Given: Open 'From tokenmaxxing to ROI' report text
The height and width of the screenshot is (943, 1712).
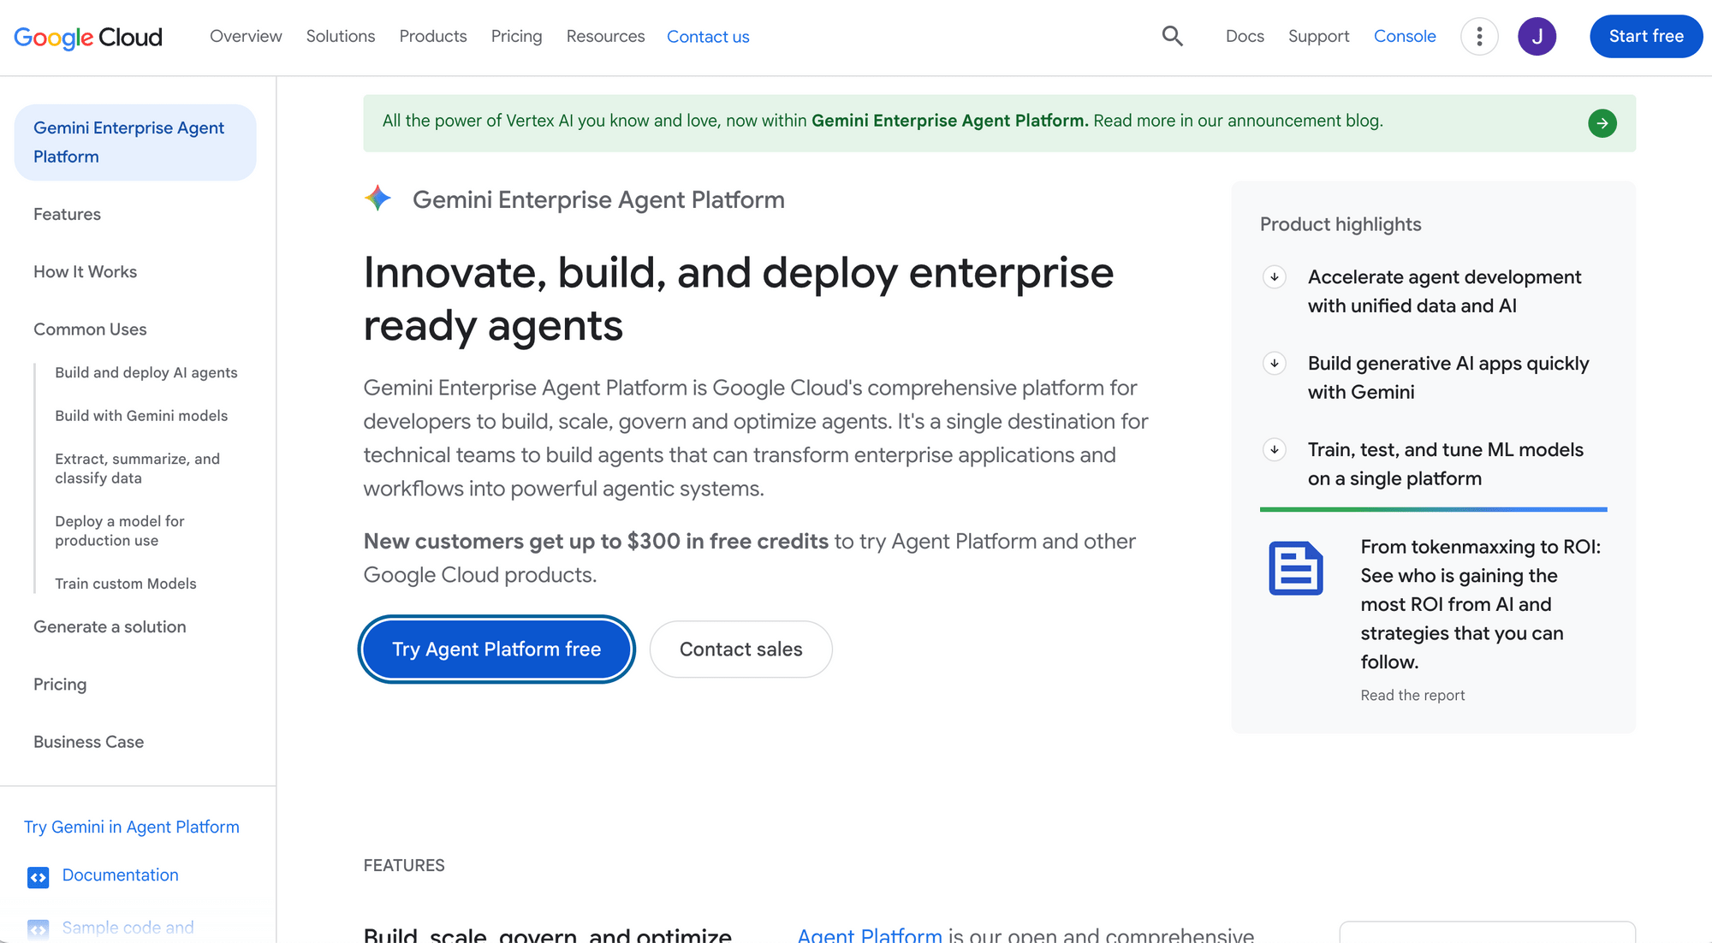Looking at the screenshot, I should pos(1481,604).
